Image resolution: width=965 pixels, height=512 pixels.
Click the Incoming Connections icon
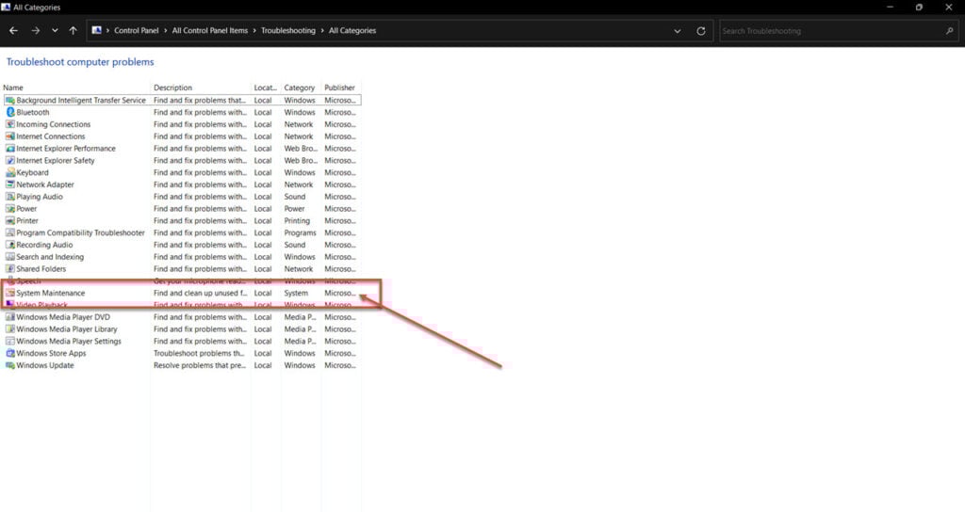tap(9, 124)
